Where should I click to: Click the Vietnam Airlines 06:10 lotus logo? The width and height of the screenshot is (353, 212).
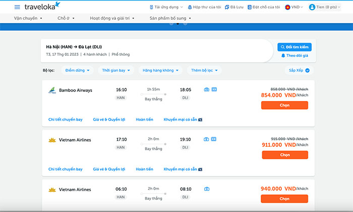[52, 190]
